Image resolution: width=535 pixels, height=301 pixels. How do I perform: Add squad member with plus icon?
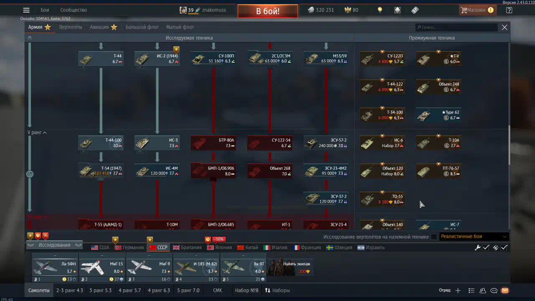(x=458, y=291)
